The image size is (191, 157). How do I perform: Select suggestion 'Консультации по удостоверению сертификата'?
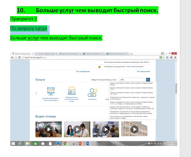tap(133, 117)
